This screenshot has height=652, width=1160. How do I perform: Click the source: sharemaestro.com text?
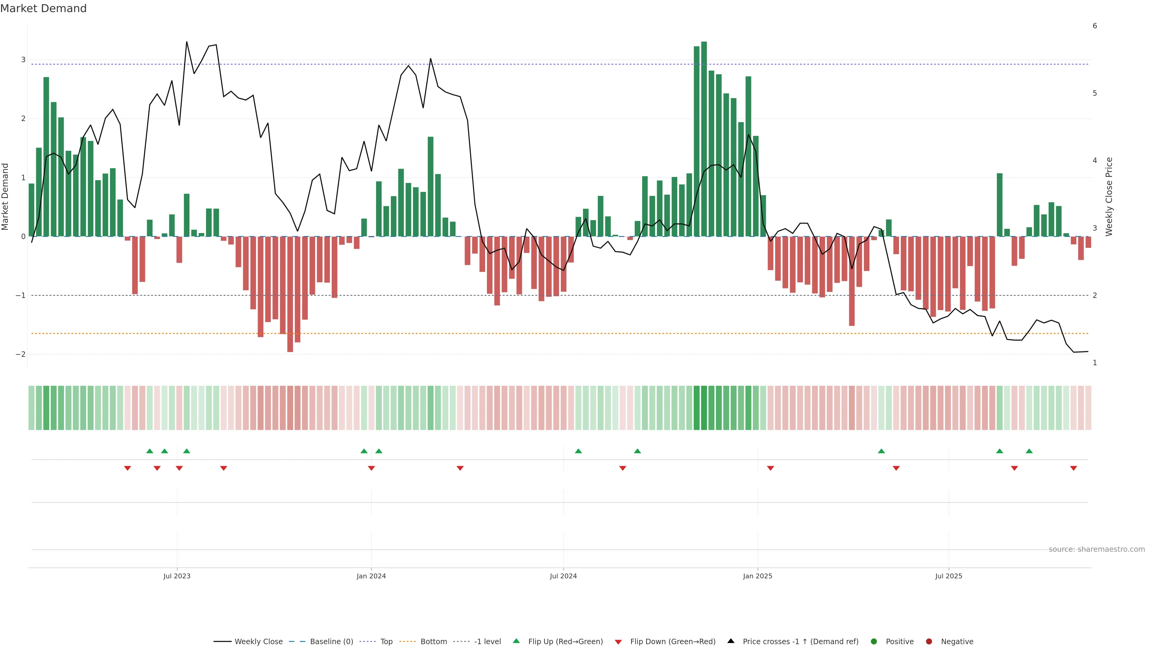pos(1097,549)
